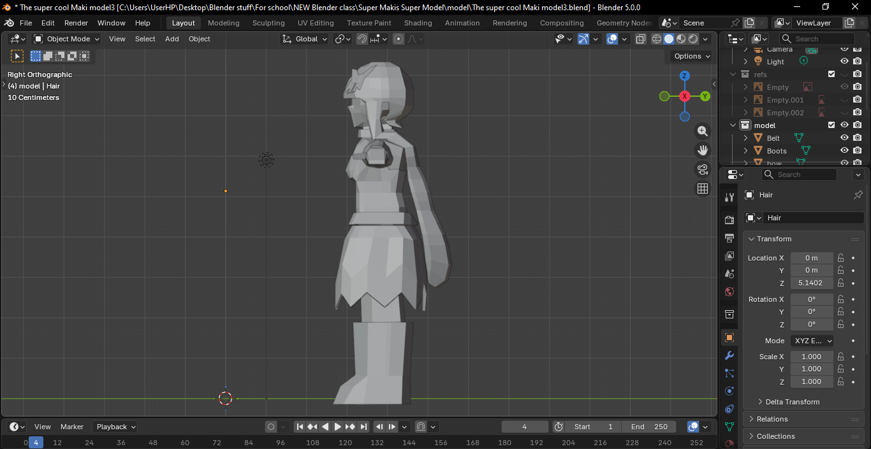Click the Options button in viewport

[692, 56]
